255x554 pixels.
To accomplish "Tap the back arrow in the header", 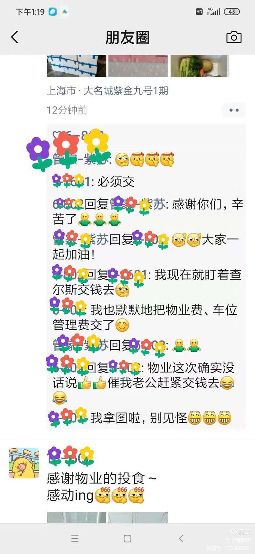I will point(15,37).
